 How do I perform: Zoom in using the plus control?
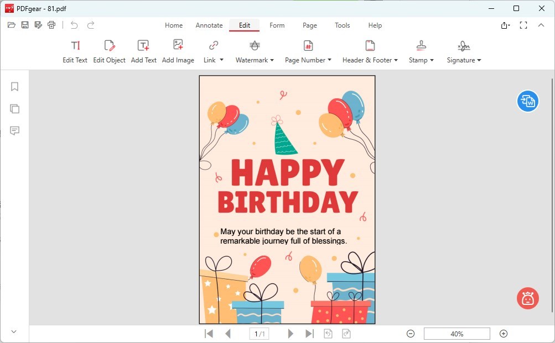point(504,334)
